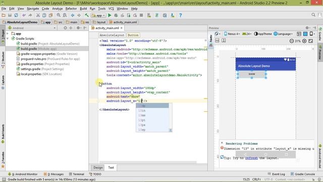Select the activity_main.xml editor tab
Image resolution: width=323 pixels, height=182 pixels.
click(x=107, y=28)
